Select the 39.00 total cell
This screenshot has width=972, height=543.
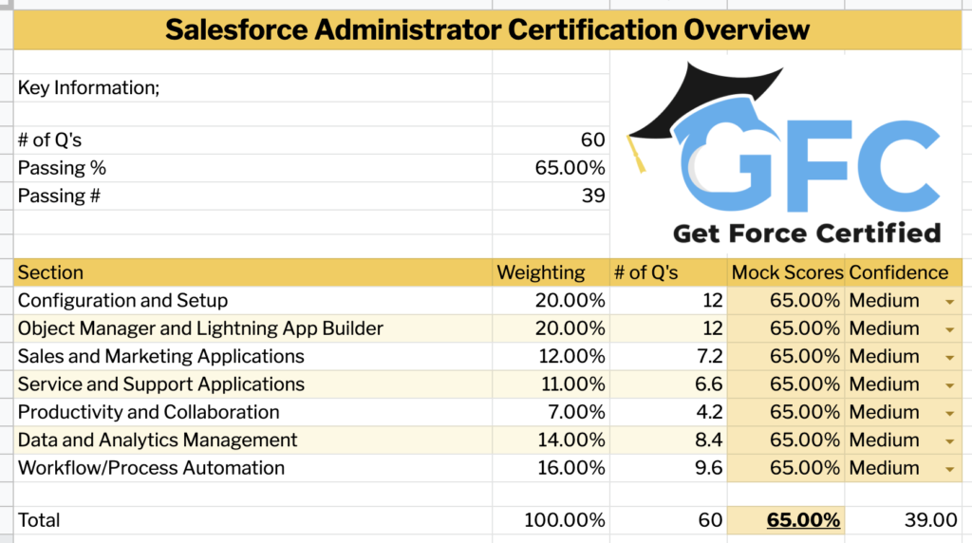pos(904,520)
